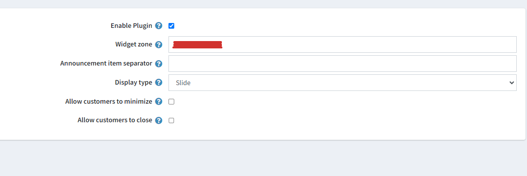Click the Allow customers to close help icon
Viewport: 527px width, 176px height.
[x=159, y=120]
